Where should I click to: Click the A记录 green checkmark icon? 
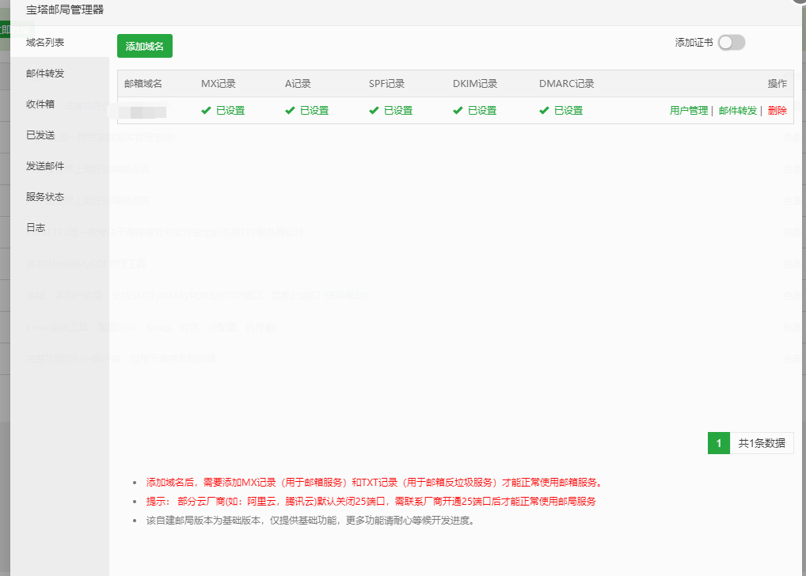(290, 111)
